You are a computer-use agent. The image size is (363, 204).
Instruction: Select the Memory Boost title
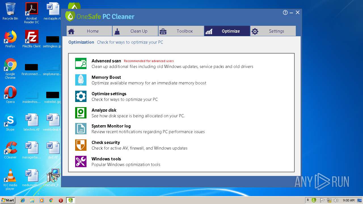point(106,77)
